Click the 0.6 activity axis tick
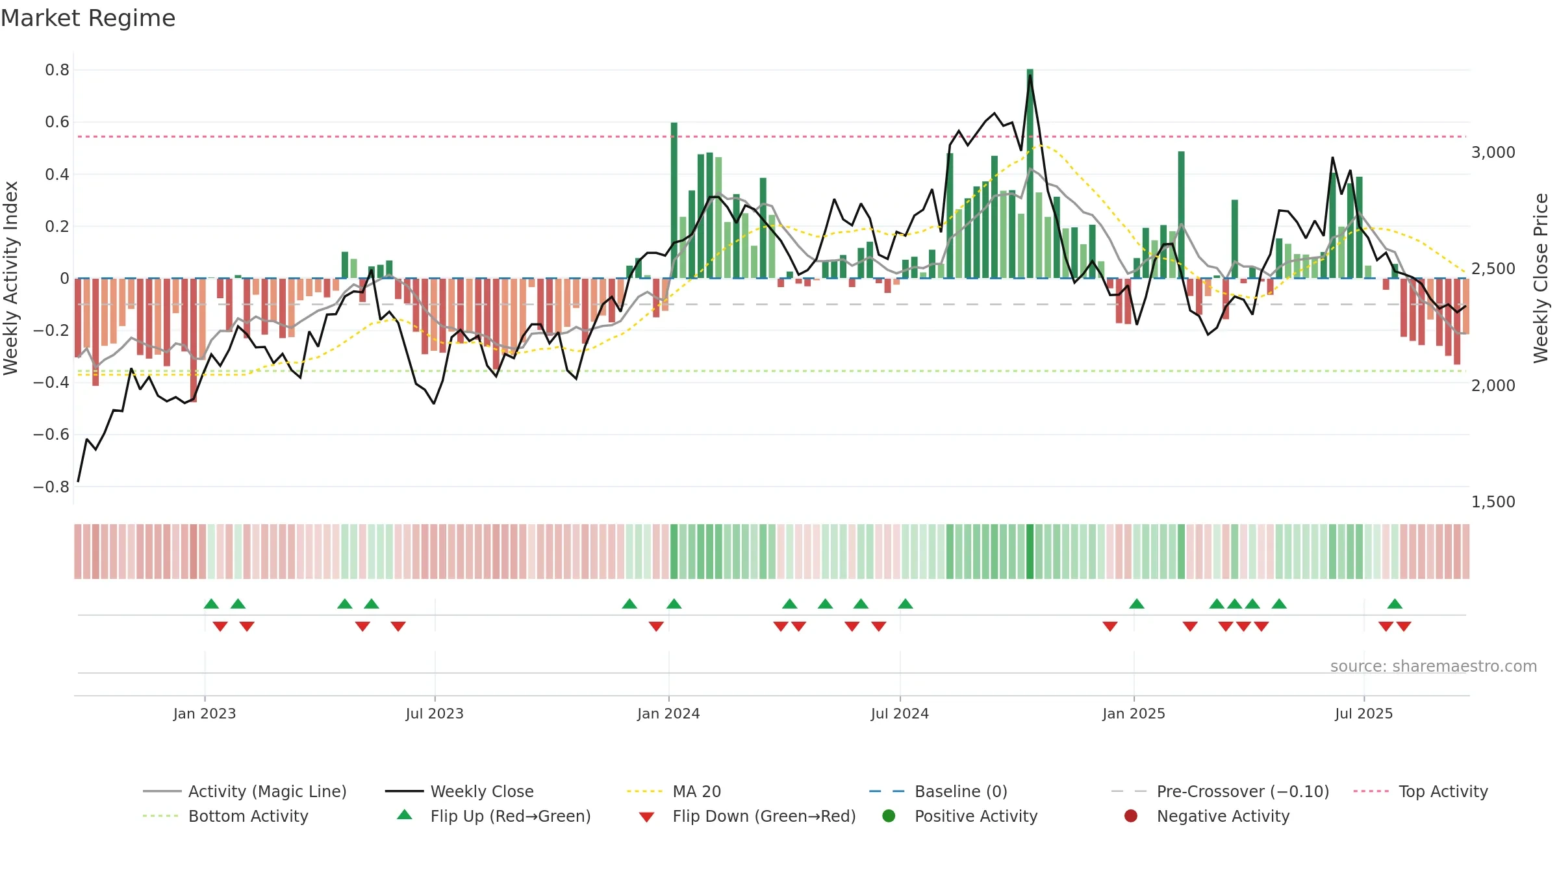1559x877 pixels. tap(57, 121)
